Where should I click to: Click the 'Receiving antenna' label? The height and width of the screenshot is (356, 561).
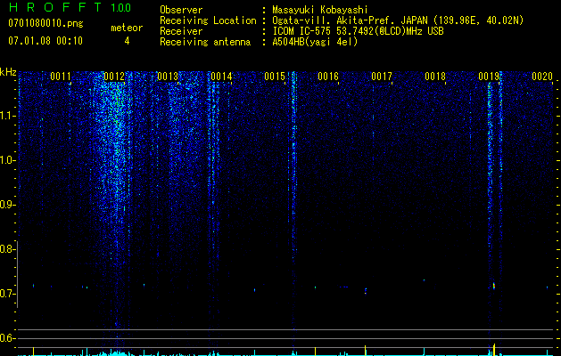(205, 42)
